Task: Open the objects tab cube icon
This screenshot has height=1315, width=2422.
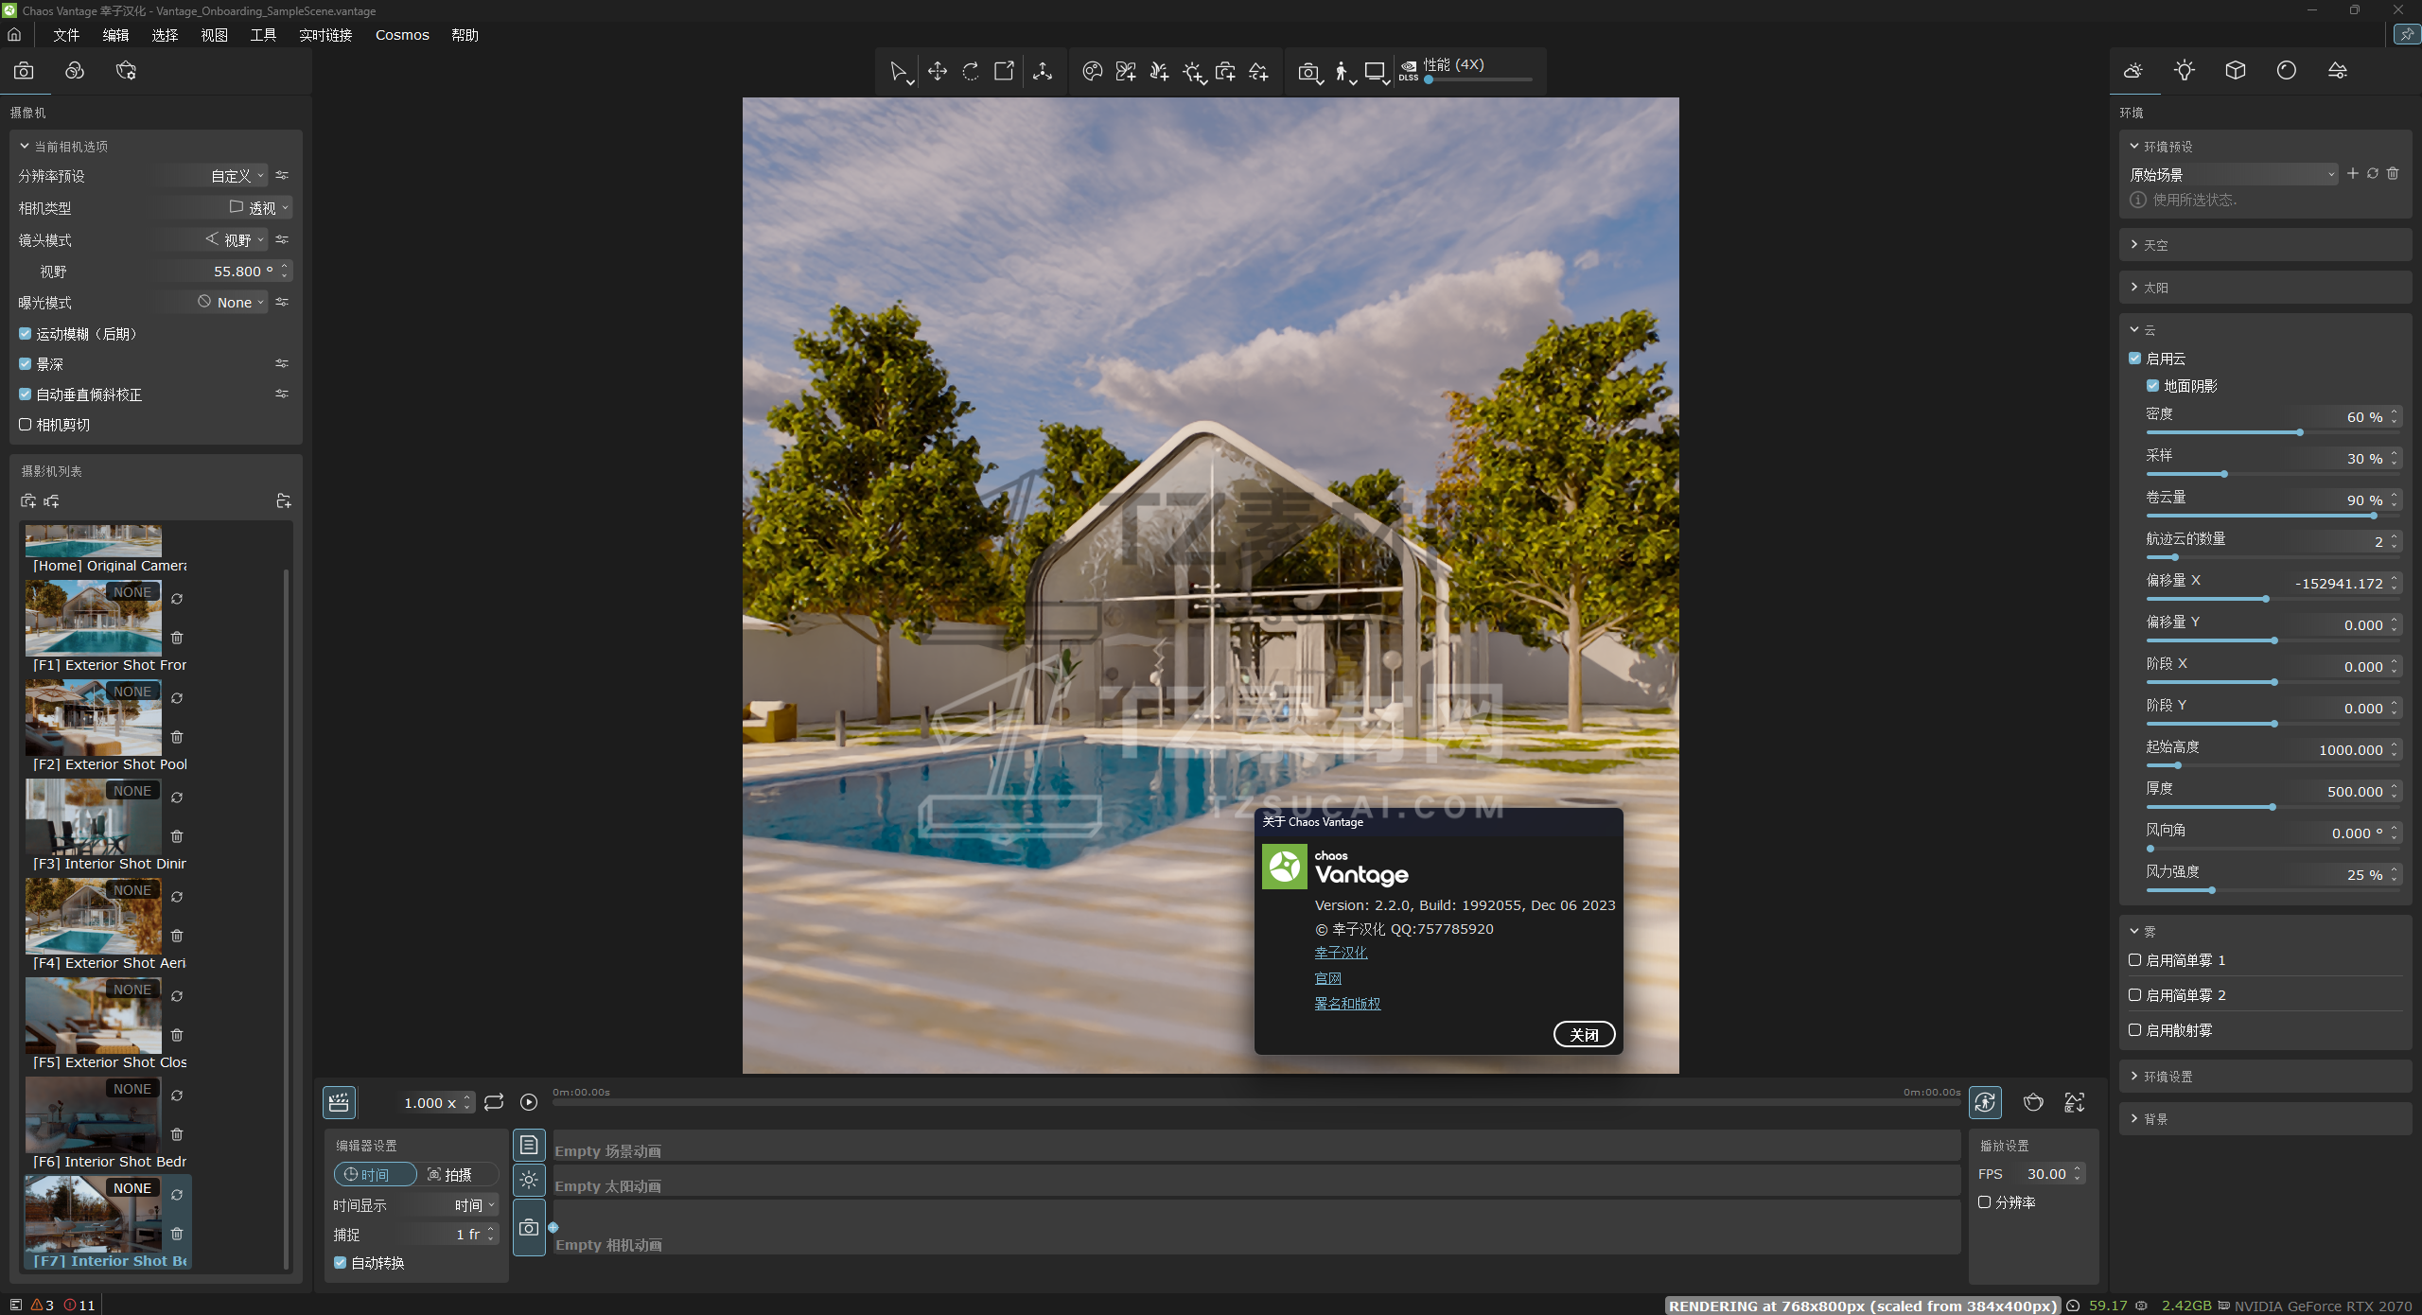Action: (x=2235, y=71)
